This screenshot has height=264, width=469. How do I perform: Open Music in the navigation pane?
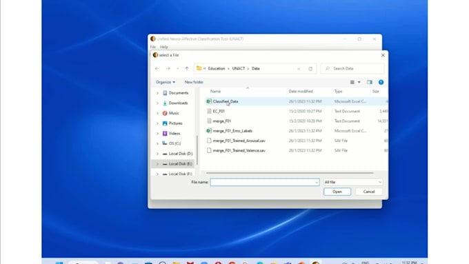point(171,113)
